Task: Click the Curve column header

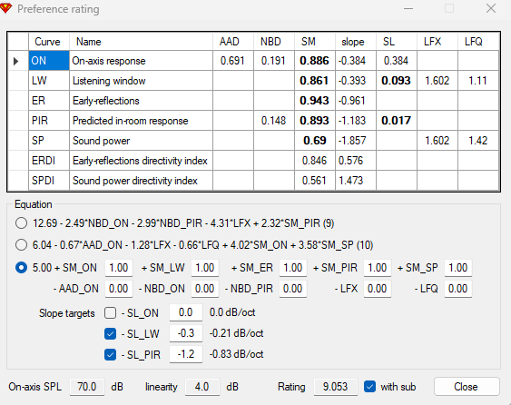Action: (x=49, y=42)
